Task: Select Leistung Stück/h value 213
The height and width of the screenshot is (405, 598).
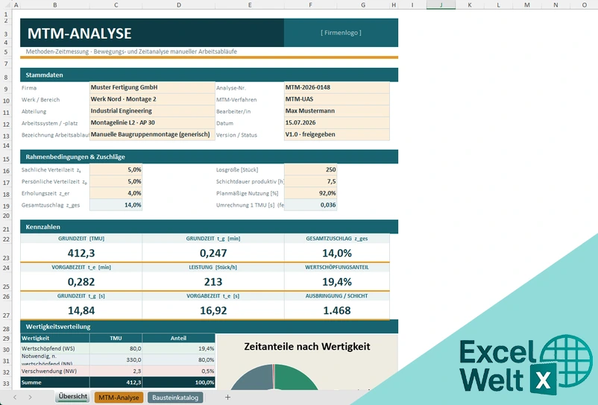Action: point(213,282)
